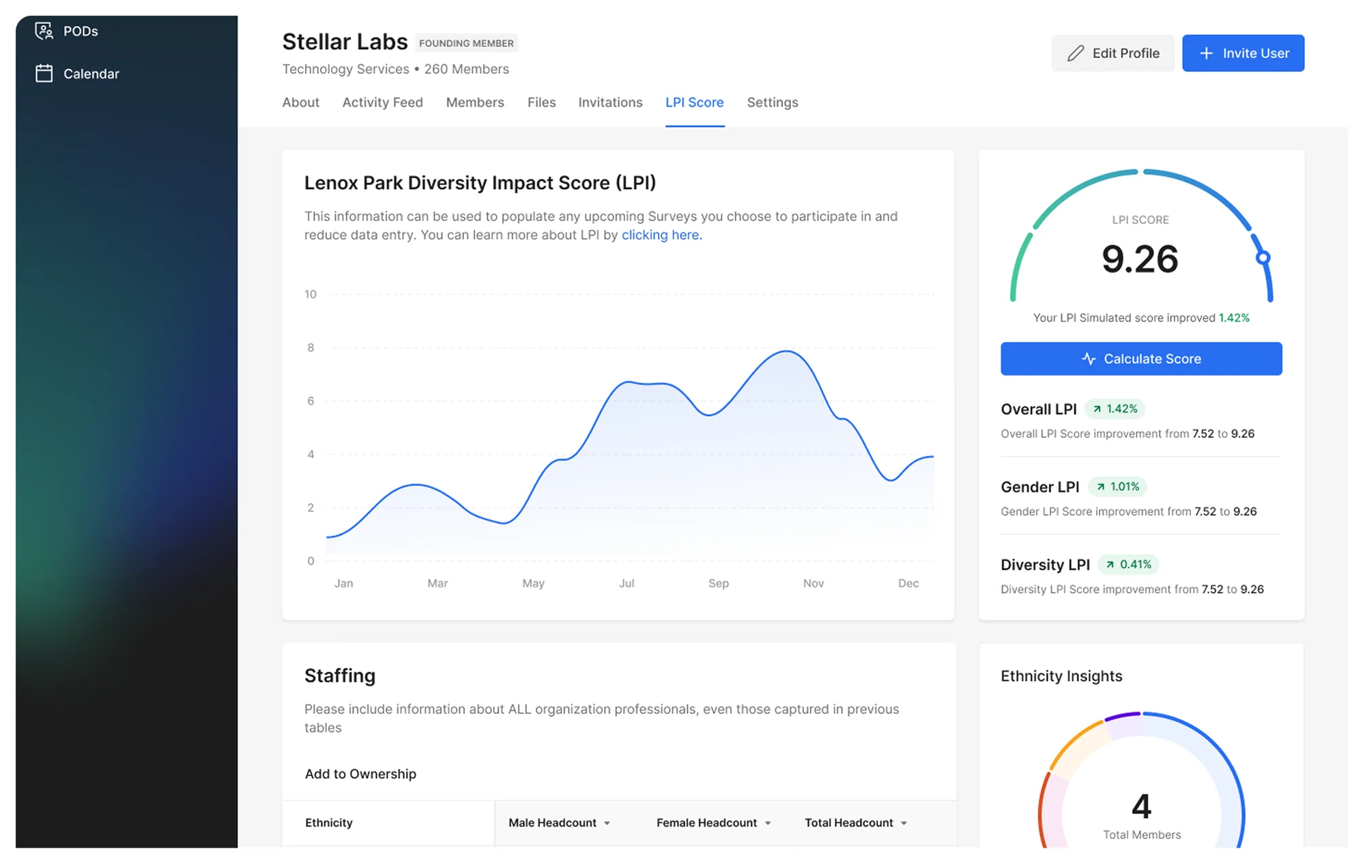The width and height of the screenshot is (1365, 864).
Task: Click the Stellar Labs title
Action: point(345,42)
